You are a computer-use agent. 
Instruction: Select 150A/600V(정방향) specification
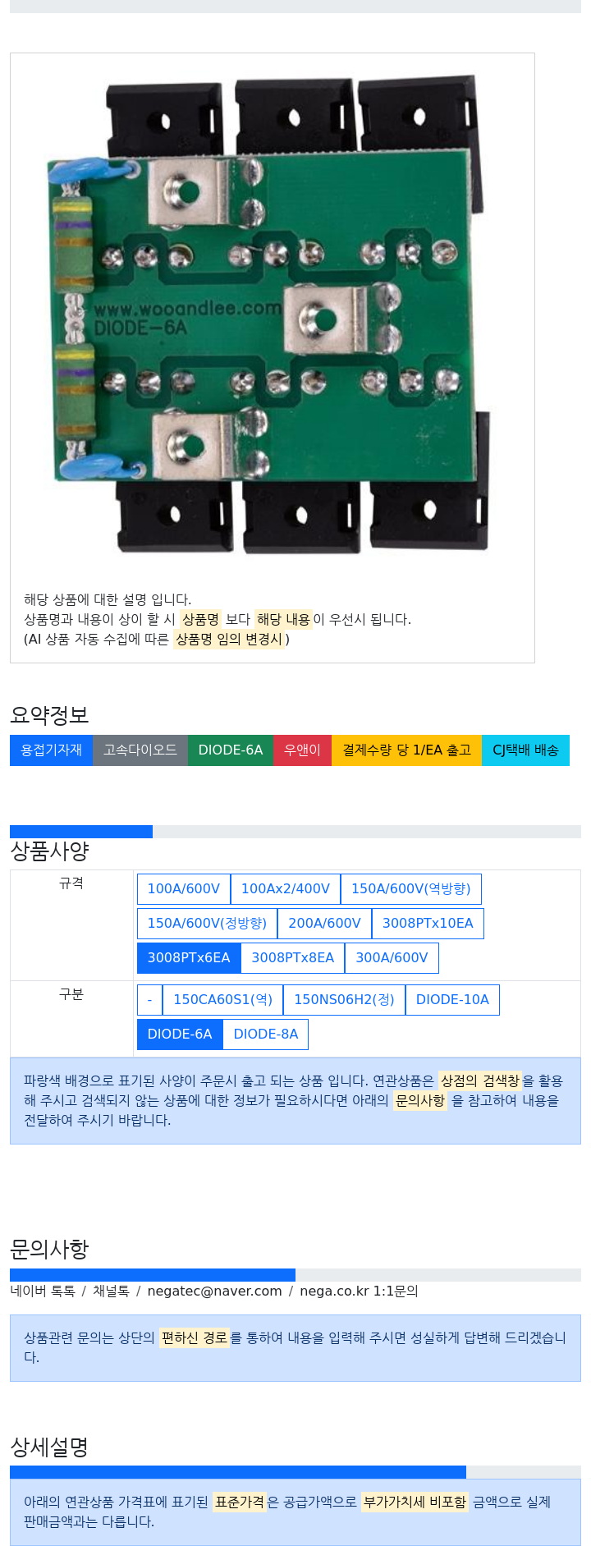point(207,924)
